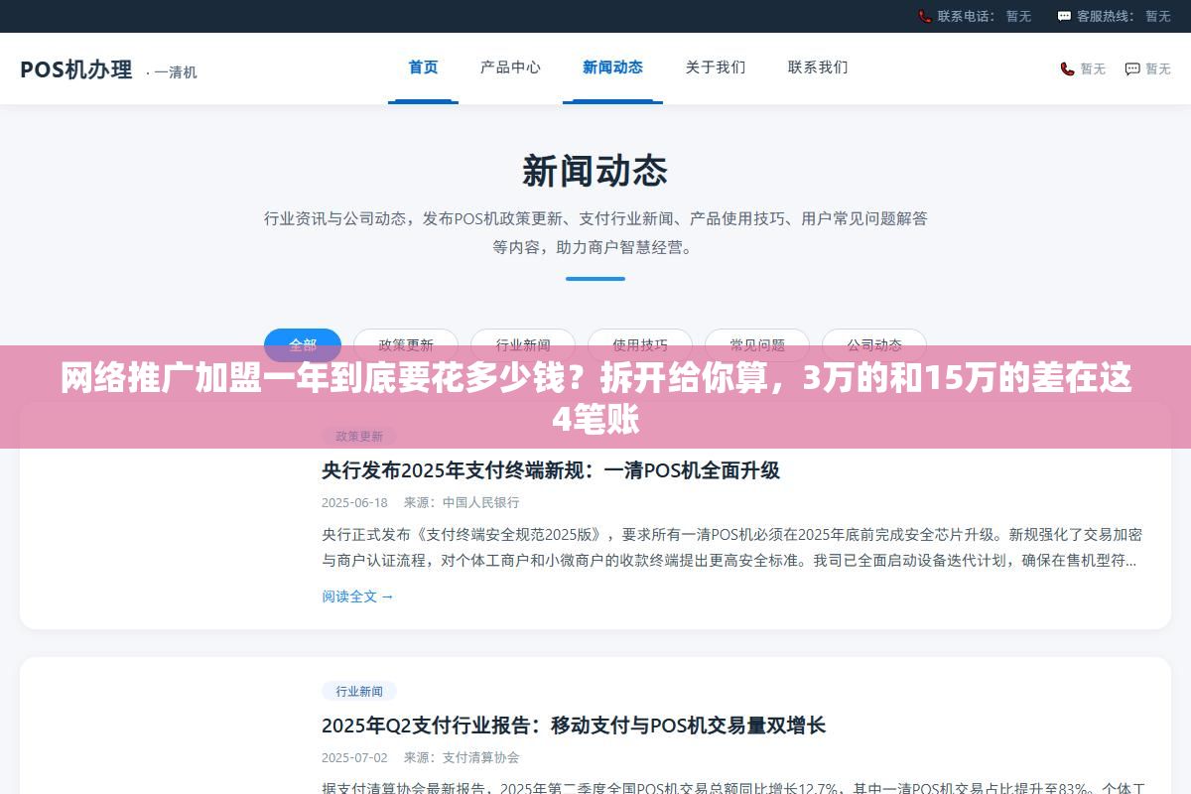1191x794 pixels.
Task: Click the phone icon in top bar
Action: pyautogui.click(x=924, y=16)
